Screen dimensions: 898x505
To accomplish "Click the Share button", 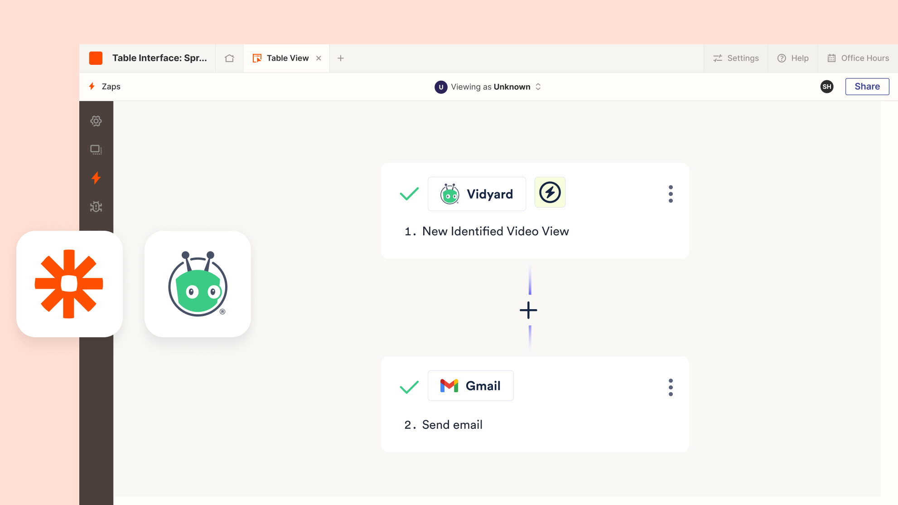I will click(x=867, y=87).
